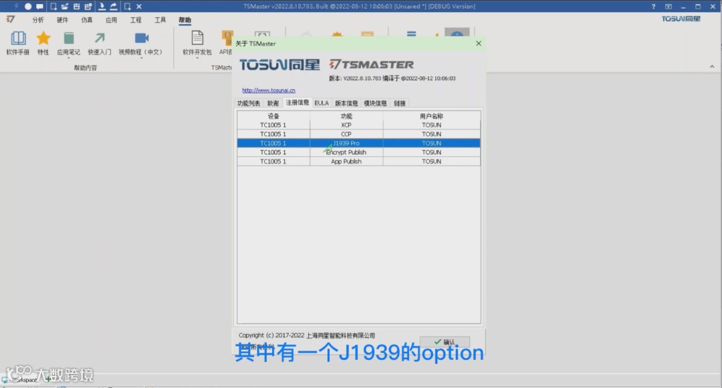Viewport: 722px width, 388px height.
Task: Close the 关于 TSMaster dialog
Action: (x=479, y=43)
